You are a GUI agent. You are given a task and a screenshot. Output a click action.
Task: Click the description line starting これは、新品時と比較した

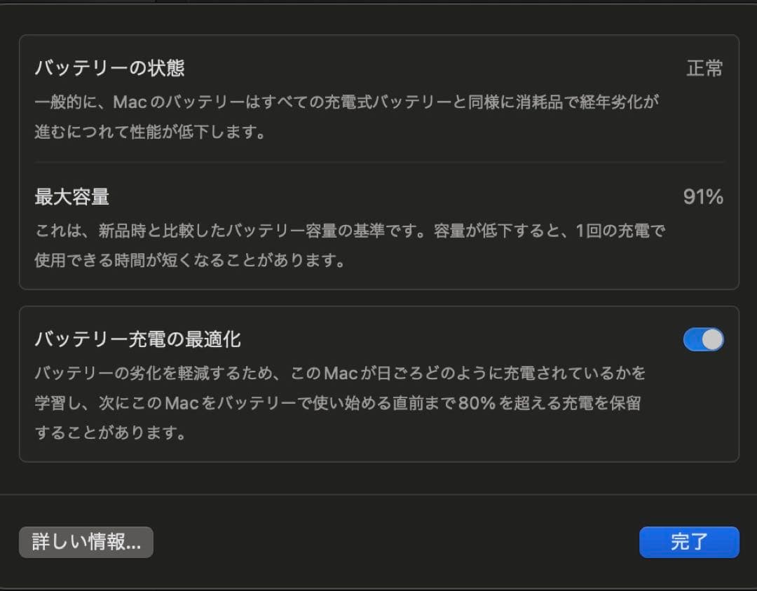pyautogui.click(x=350, y=231)
